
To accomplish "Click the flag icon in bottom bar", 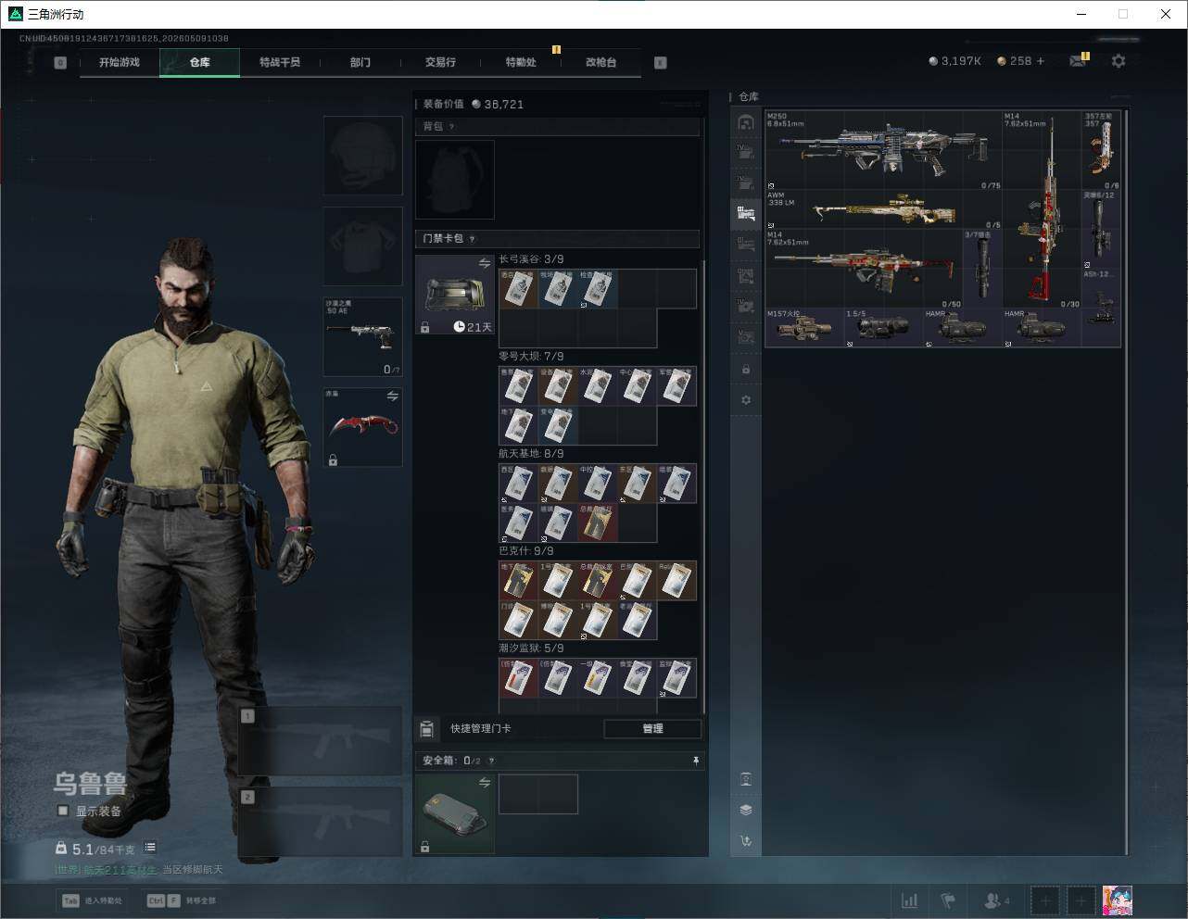I will 948,900.
